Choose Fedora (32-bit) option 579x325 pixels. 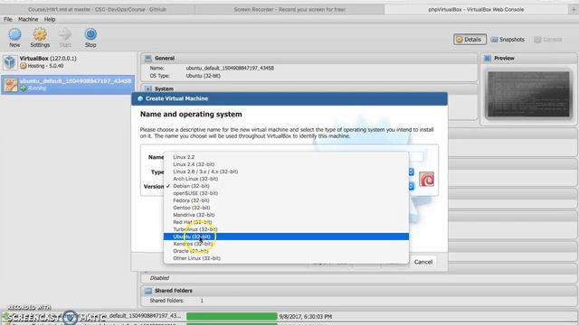tap(286, 200)
